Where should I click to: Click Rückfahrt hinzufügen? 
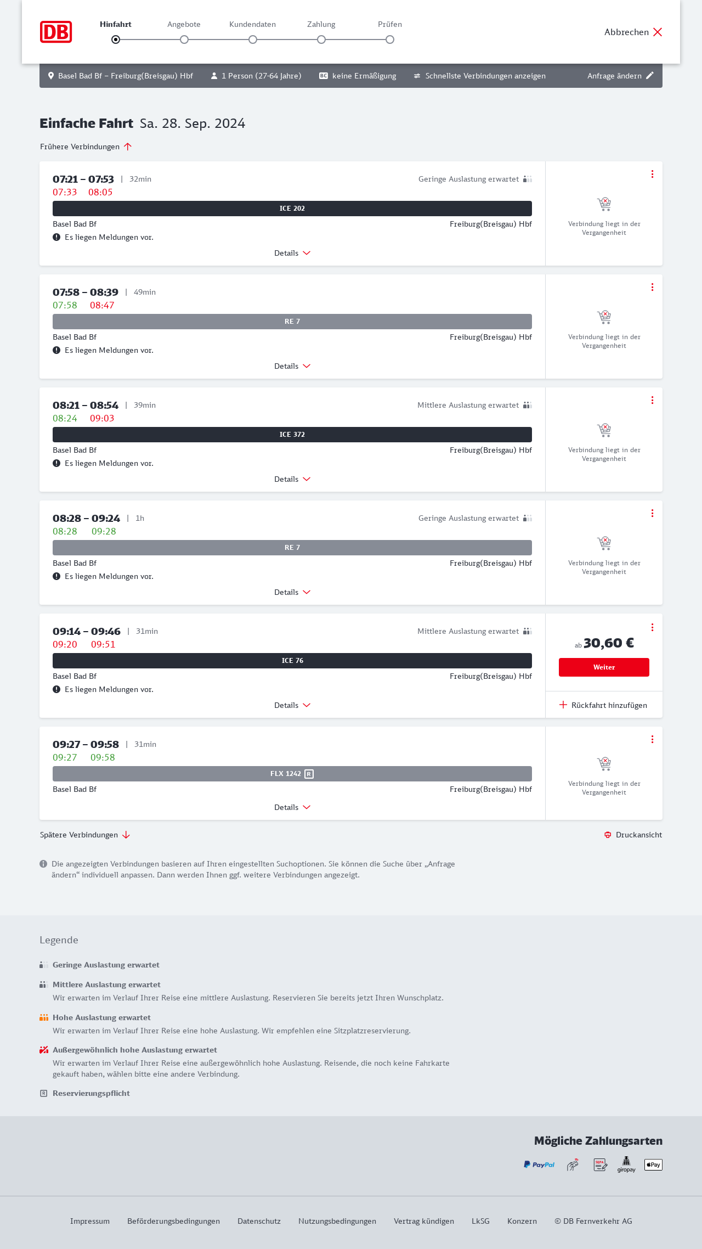pos(603,705)
